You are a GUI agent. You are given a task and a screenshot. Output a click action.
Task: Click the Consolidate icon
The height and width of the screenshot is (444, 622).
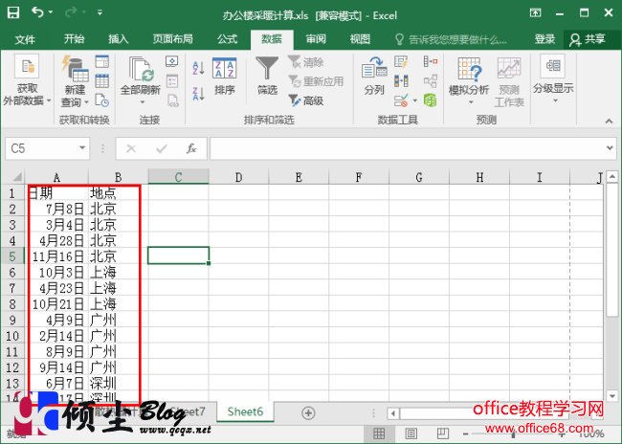point(431,62)
